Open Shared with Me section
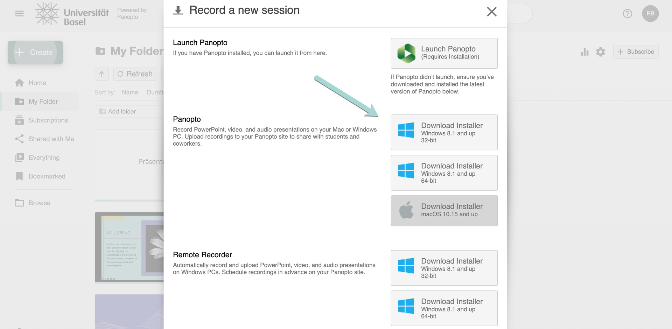 tap(51, 139)
